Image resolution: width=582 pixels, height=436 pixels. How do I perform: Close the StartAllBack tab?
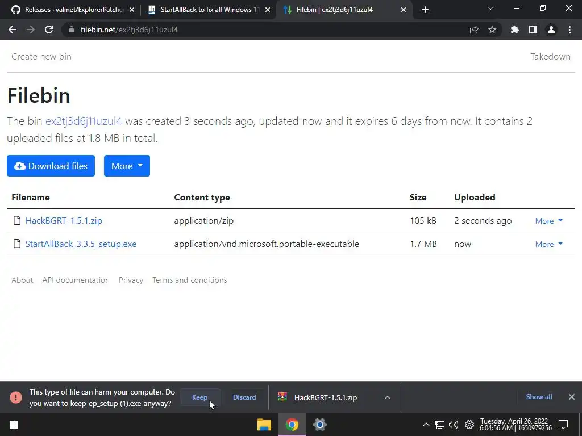(268, 10)
